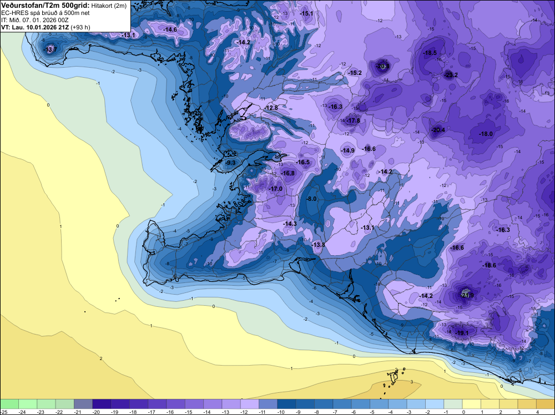The image size is (555, 415).
Task: Click the 0 label on the legend scale
Action: [463, 412]
